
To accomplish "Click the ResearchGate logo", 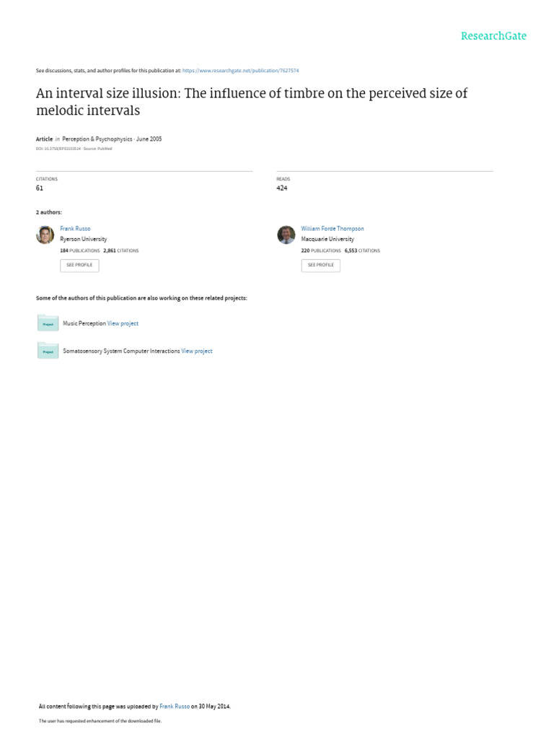I will click(493, 36).
